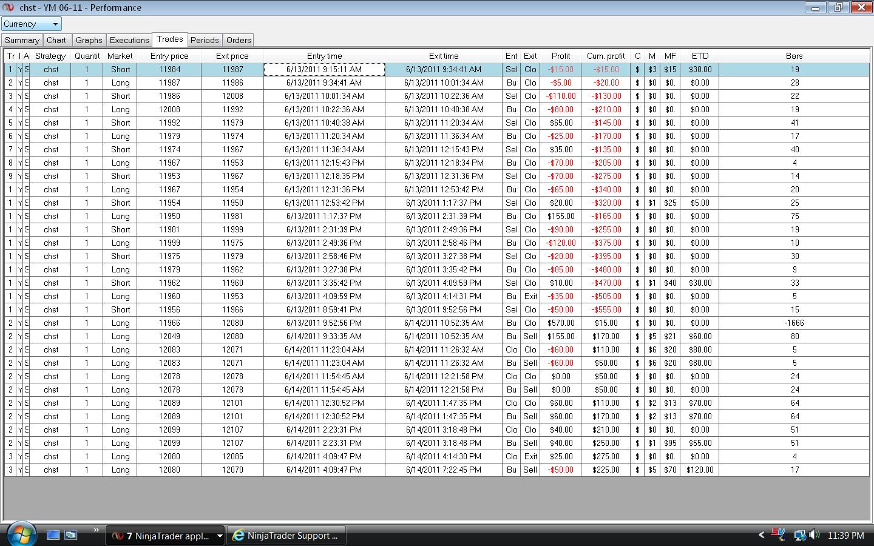Select the ETD value $120.00
The image size is (874, 546).
click(700, 470)
